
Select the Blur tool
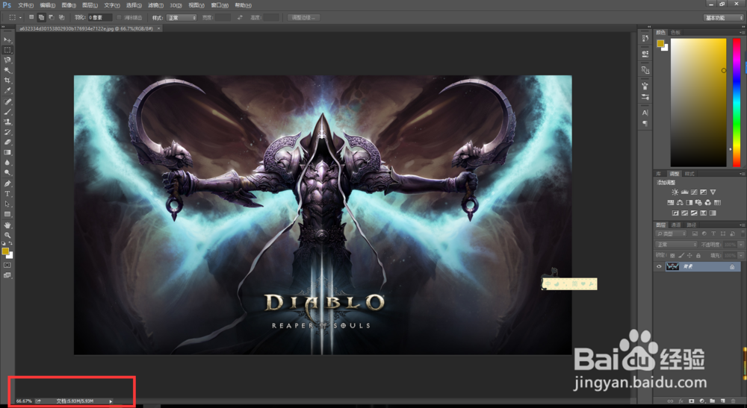click(x=7, y=162)
